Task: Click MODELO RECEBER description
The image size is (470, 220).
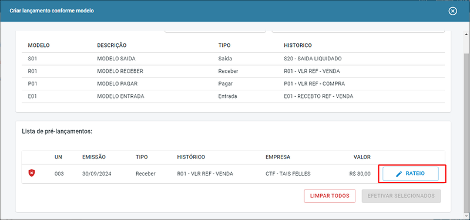Action: [x=120, y=72]
